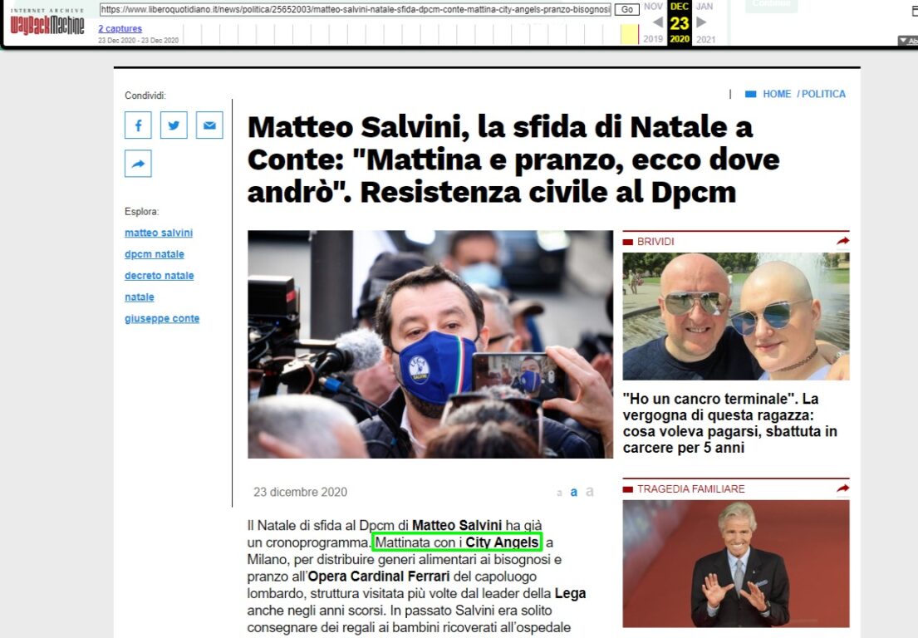Set the medium article font size
The image size is (918, 638).
point(574,493)
